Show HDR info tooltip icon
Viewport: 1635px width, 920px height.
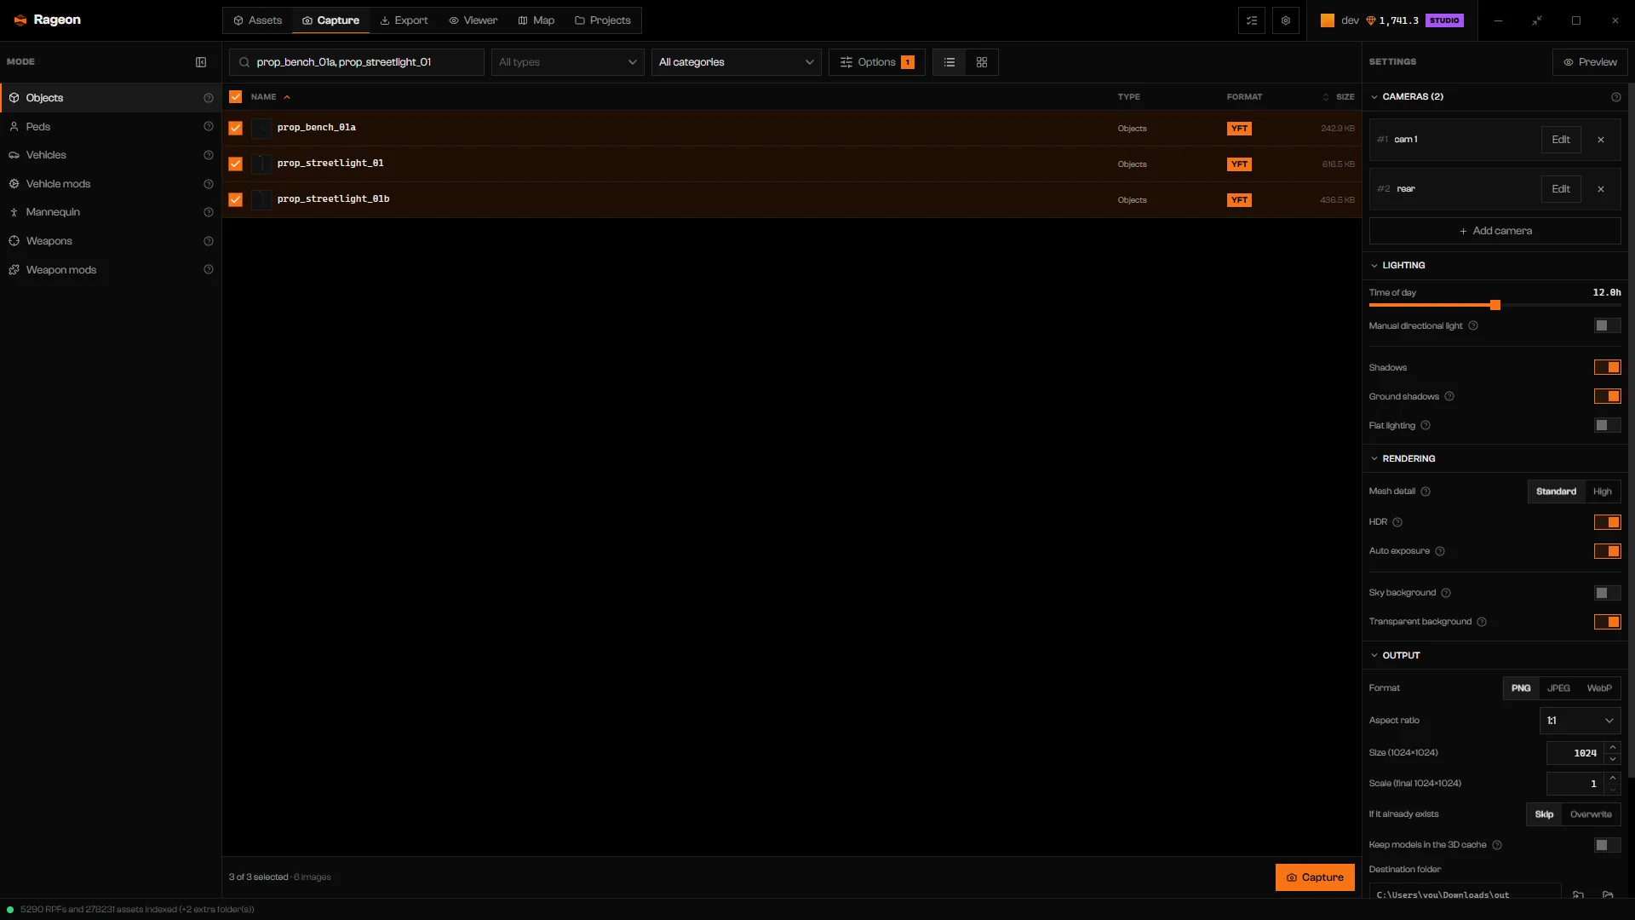[1397, 522]
